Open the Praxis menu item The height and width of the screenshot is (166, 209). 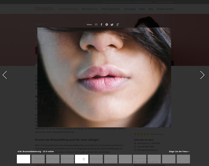[x=142, y=9]
